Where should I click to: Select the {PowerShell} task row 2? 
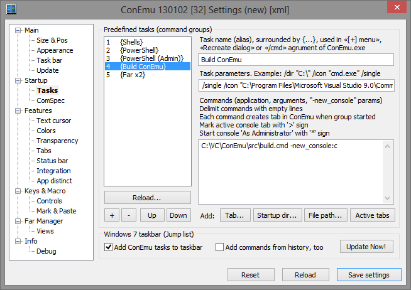148,50
